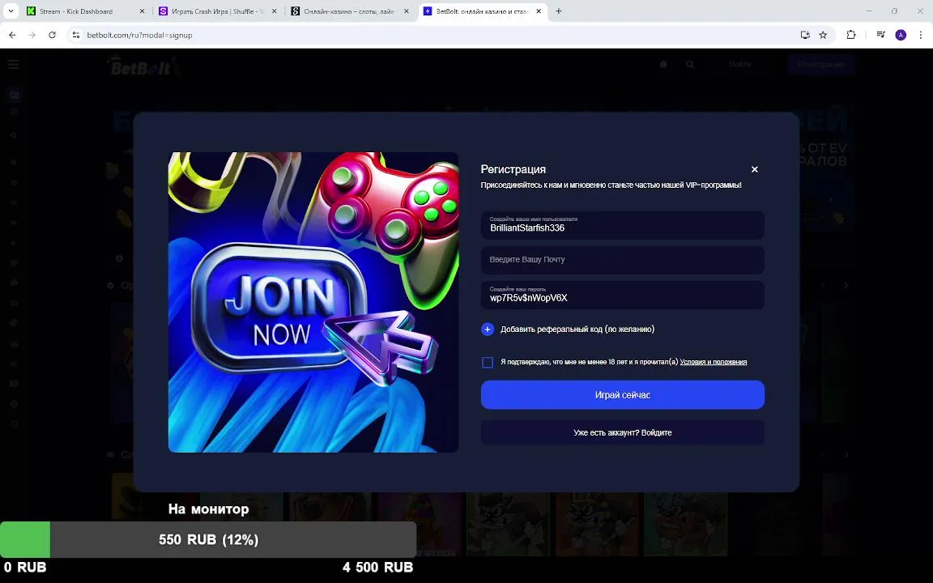Open the Chrome profile avatar
Image resolution: width=933 pixels, height=583 pixels.
[x=901, y=35]
